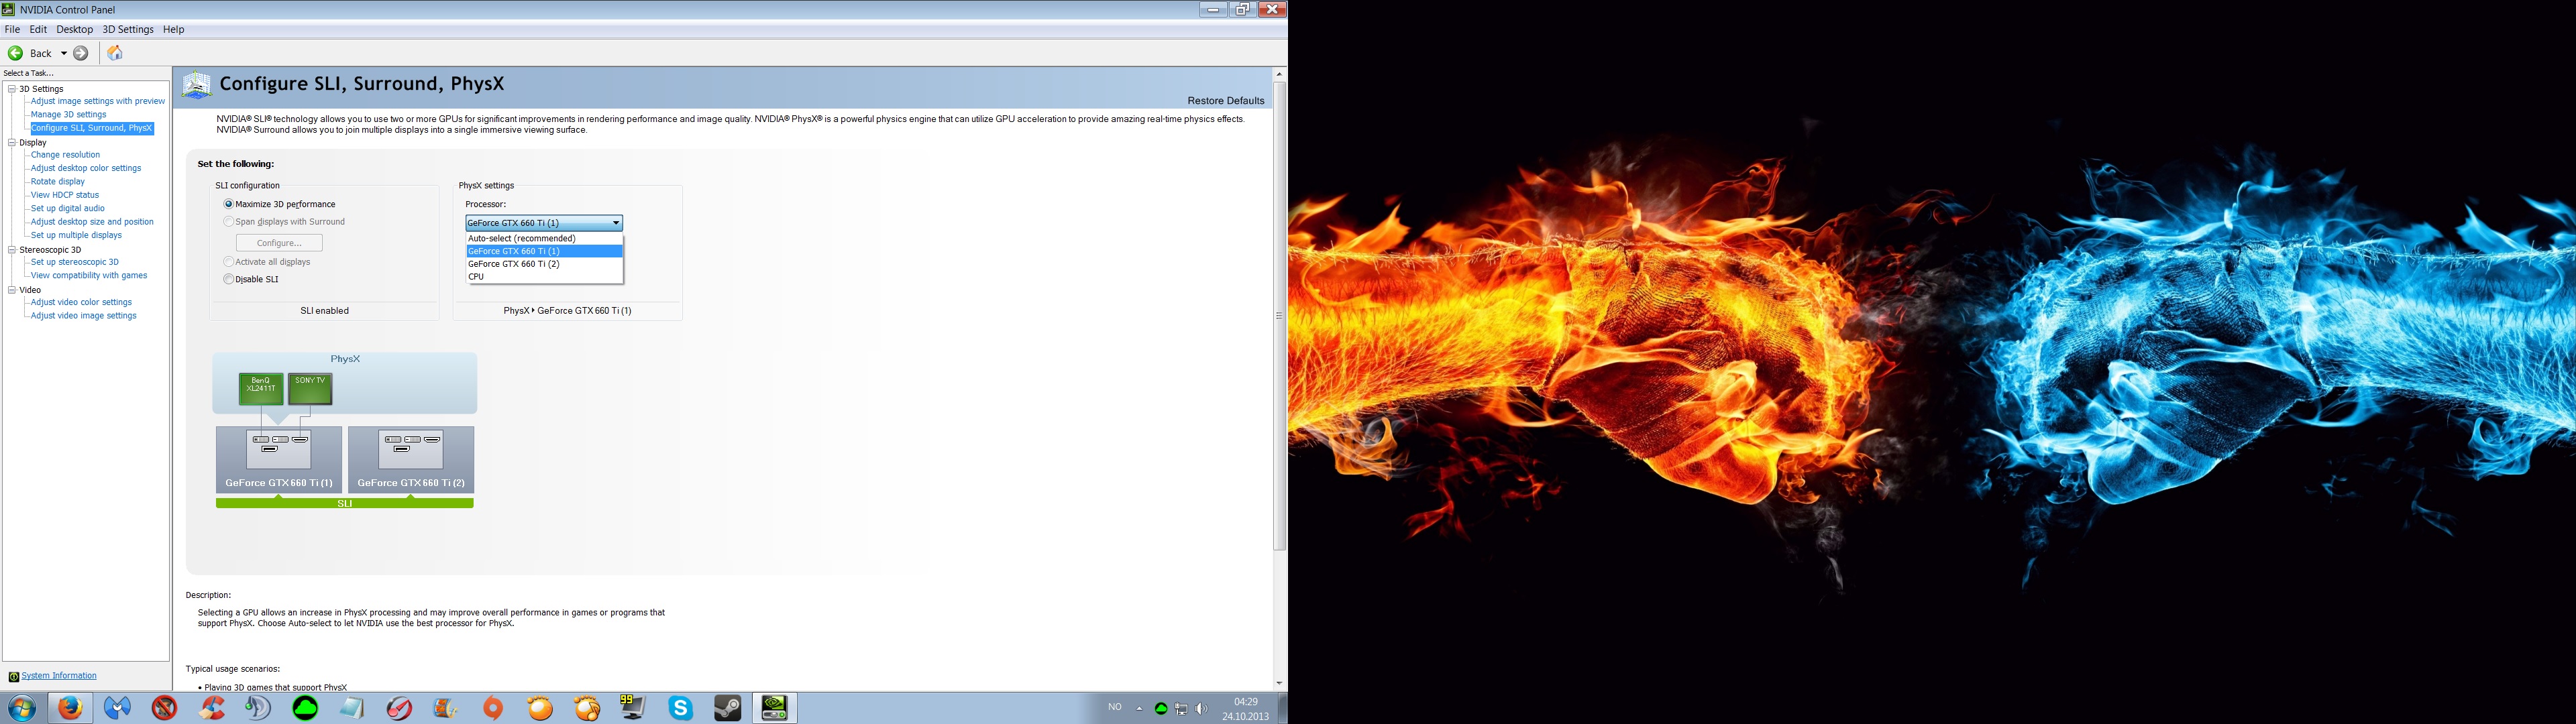Viewport: 2576px width, 724px height.
Task: Select Configure SLI, Surround, PhysX task
Action: [x=92, y=128]
